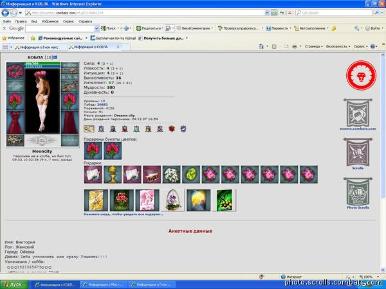Click the Read Mail envelope icon
Screen dimensions: 386x289
click(x=286, y=46)
